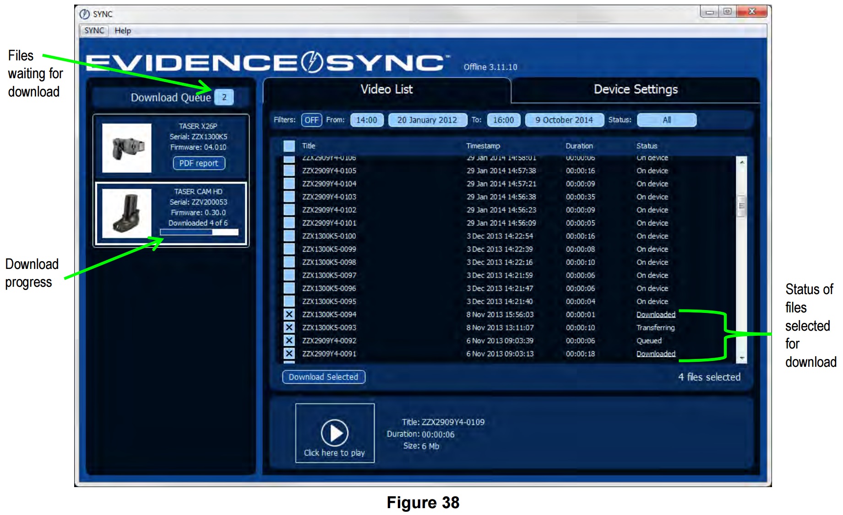Open the From date 20 January 2012 picker

point(427,120)
